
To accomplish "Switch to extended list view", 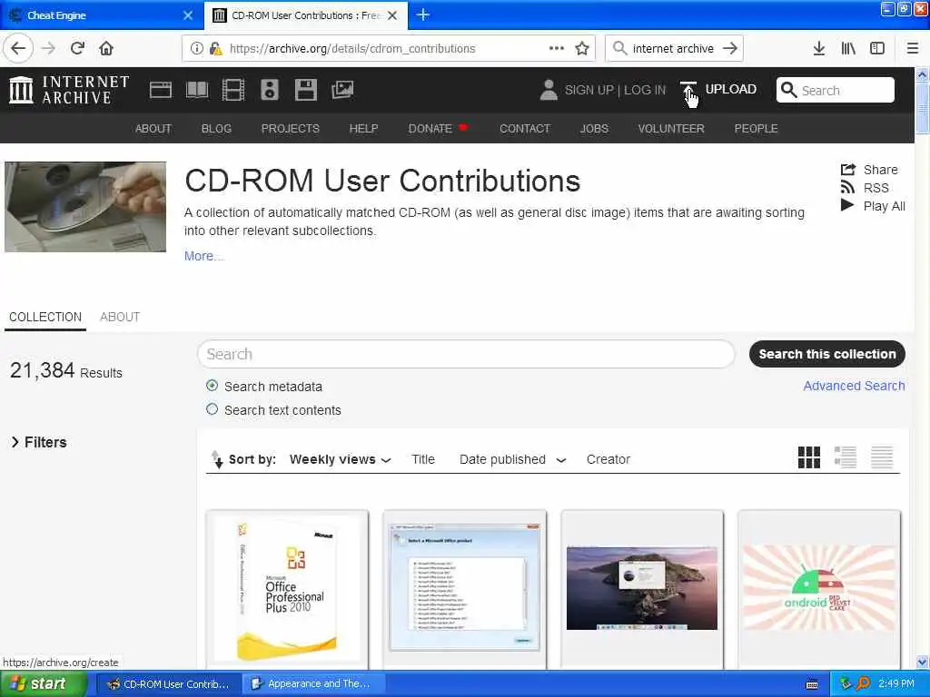I will 846,457.
